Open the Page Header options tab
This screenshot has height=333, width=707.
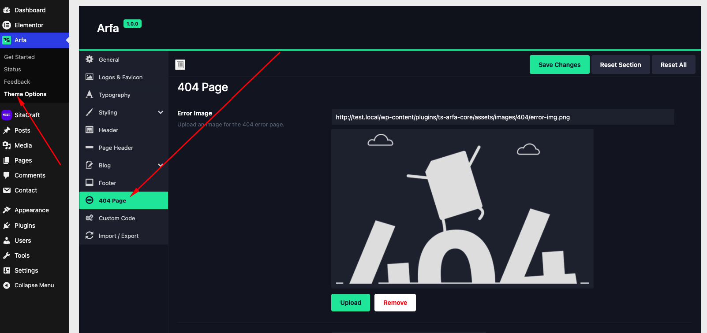[123, 148]
